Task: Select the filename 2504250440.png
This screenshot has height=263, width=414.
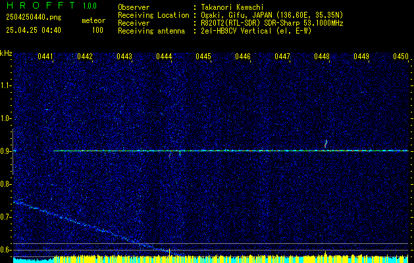Action: tap(34, 18)
